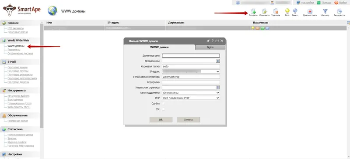
Task: Sort by the IP-адрес column header
Action: [114, 23]
